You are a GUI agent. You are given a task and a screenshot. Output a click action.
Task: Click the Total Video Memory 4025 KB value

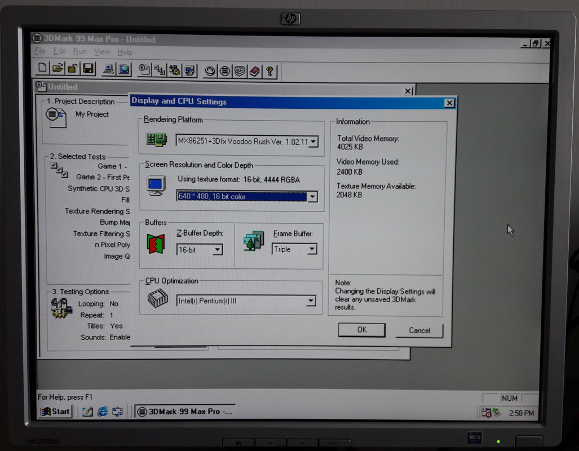tap(350, 147)
